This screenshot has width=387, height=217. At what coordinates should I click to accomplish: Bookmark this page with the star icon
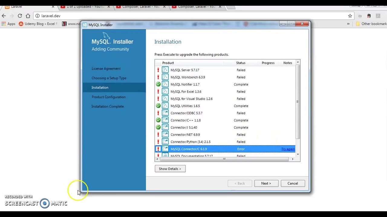[x=350, y=16]
